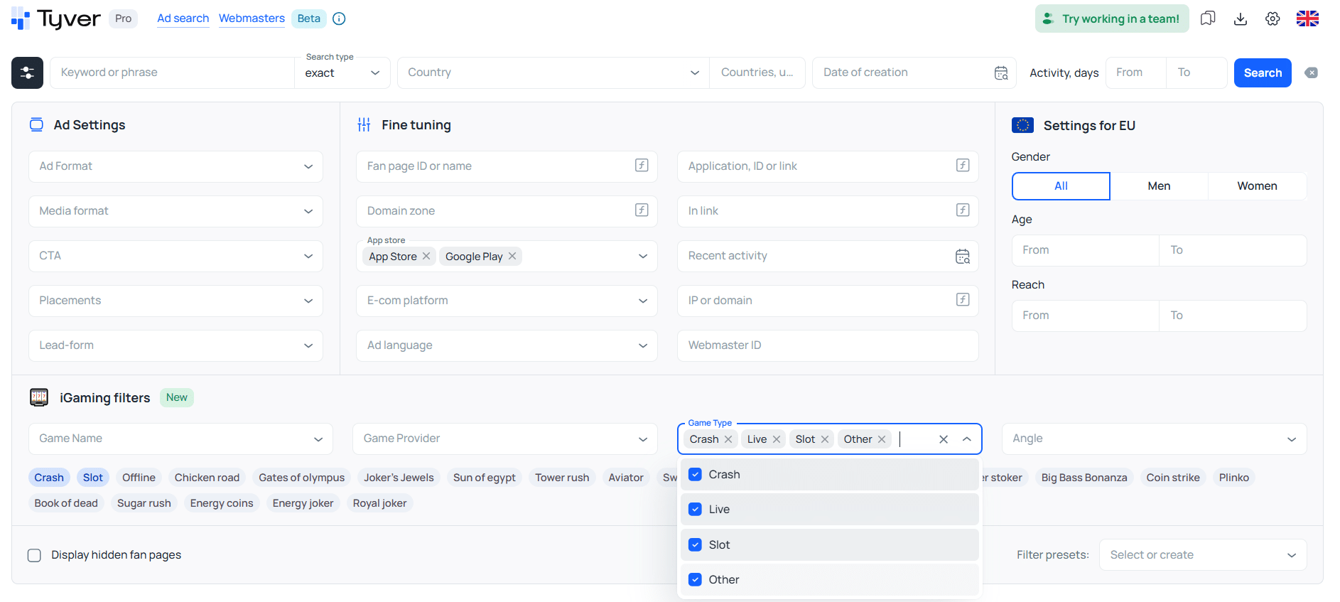
Task: Clear search with gray reset icon
Action: click(1312, 72)
